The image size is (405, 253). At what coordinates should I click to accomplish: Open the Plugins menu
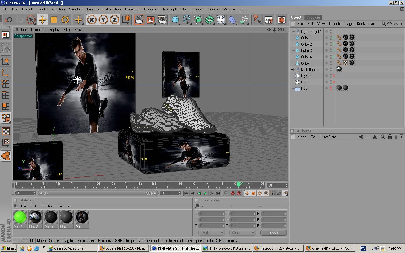(213, 9)
